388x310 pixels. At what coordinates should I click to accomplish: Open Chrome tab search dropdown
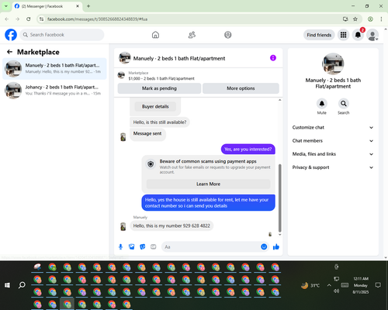click(6, 6)
